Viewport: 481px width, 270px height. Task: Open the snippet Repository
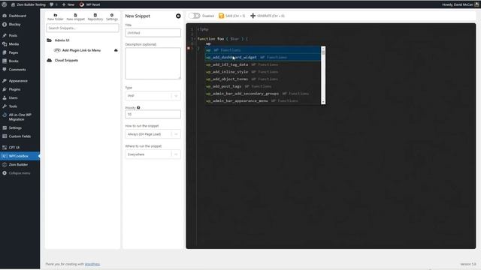pyautogui.click(x=95, y=16)
